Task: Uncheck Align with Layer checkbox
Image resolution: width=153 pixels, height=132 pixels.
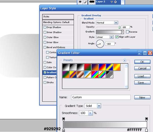Action: pyautogui.click(x=117, y=37)
